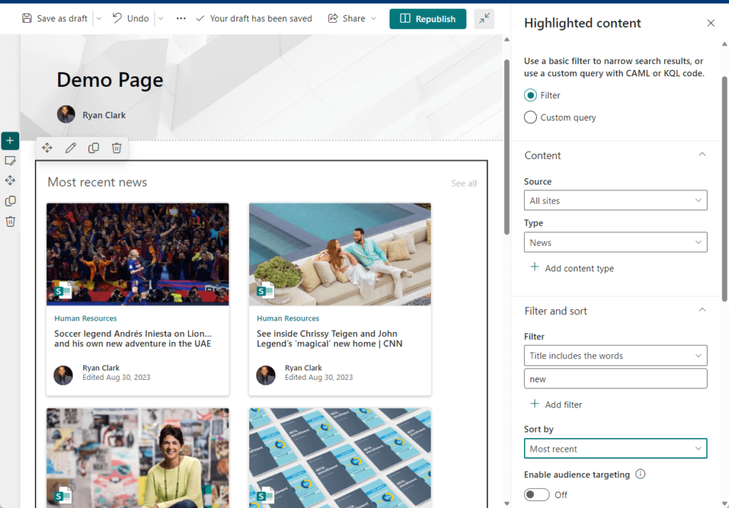Collapse the Filter and sort section
The height and width of the screenshot is (508, 729).
pyautogui.click(x=702, y=311)
